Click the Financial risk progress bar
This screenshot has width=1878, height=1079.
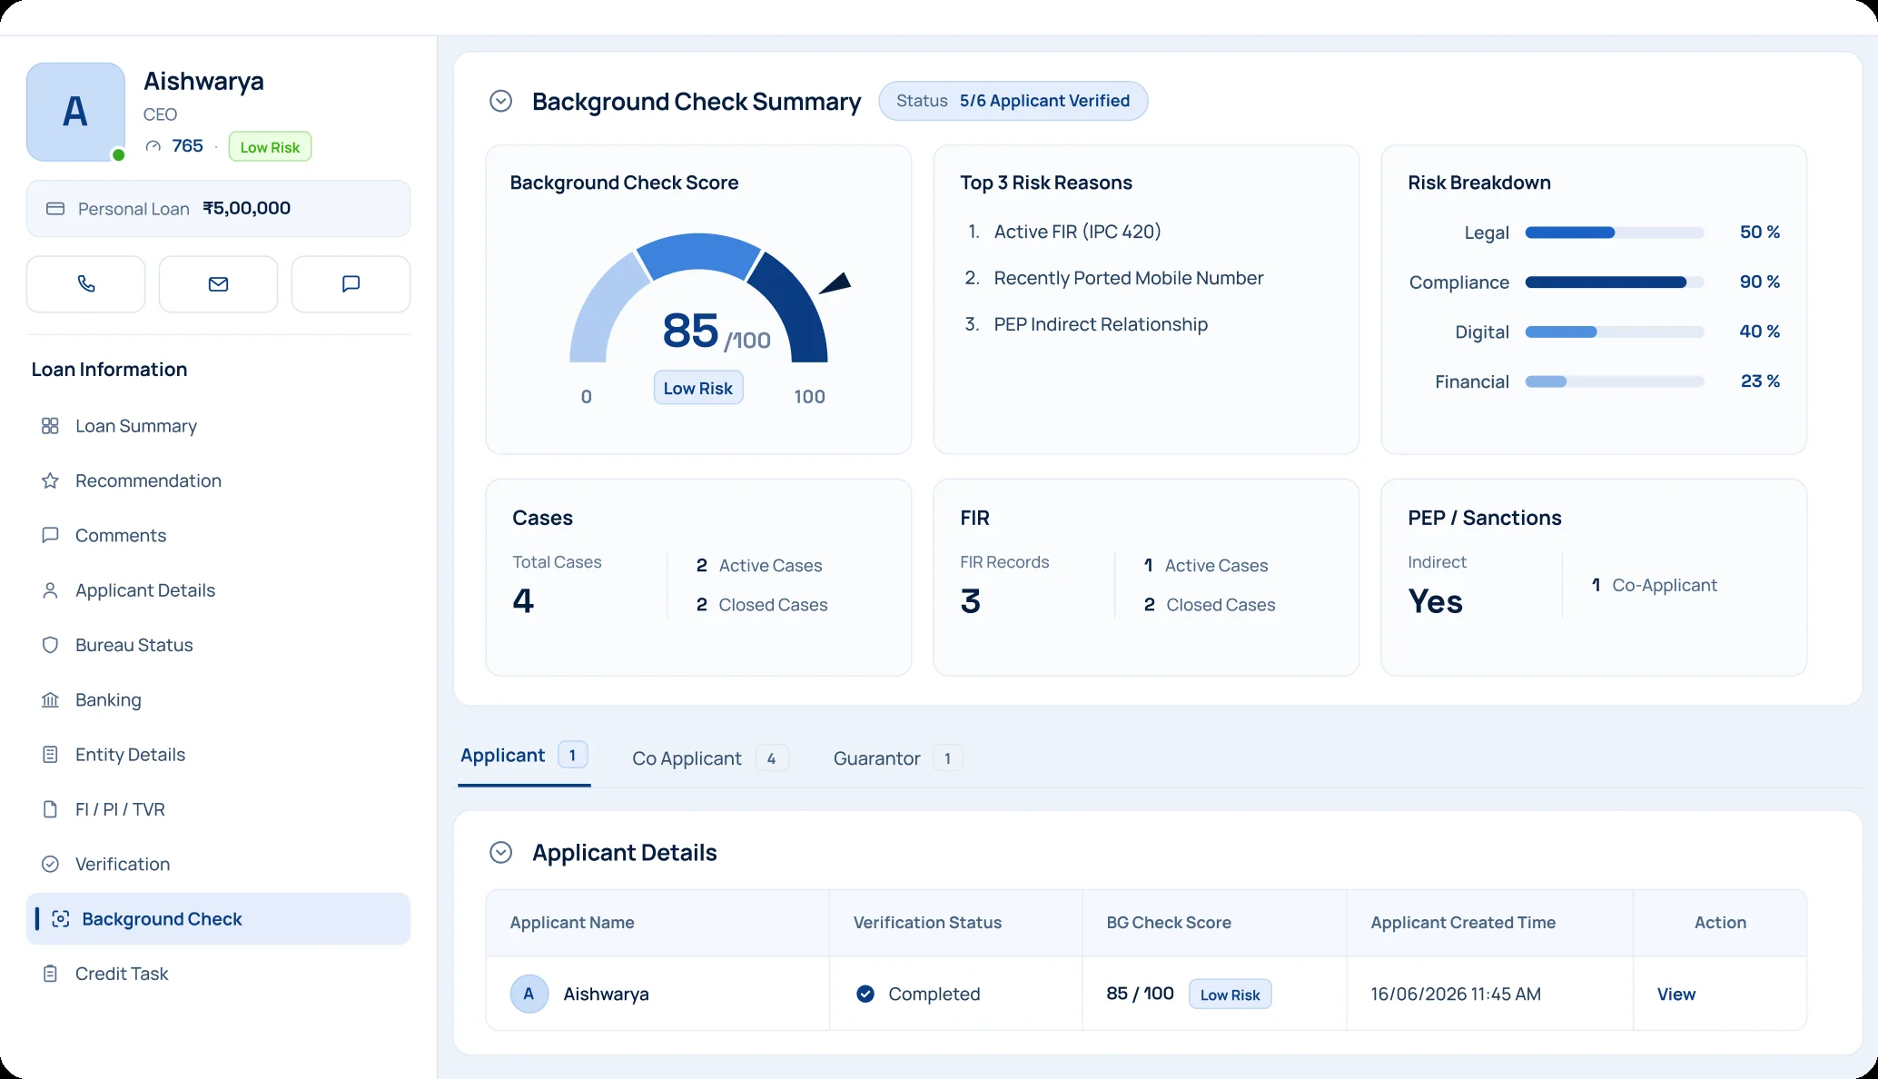coord(1614,381)
